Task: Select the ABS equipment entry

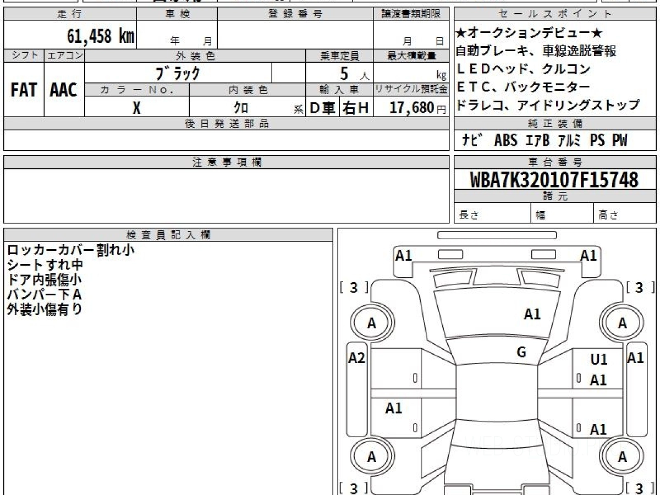Action: click(505, 141)
